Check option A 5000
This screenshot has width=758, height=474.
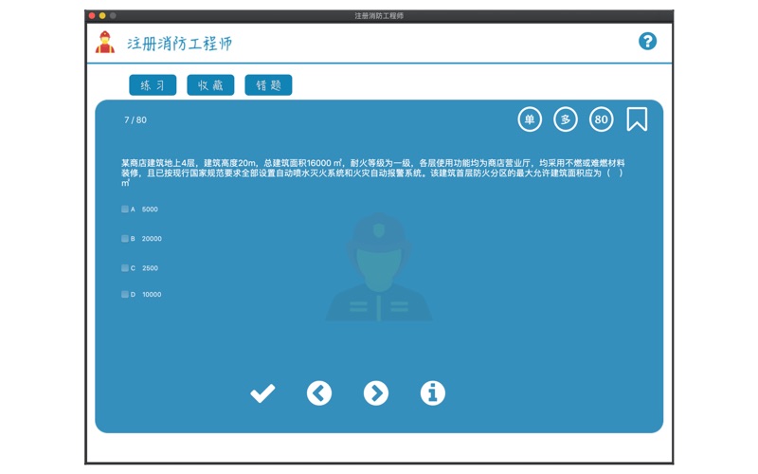(125, 209)
